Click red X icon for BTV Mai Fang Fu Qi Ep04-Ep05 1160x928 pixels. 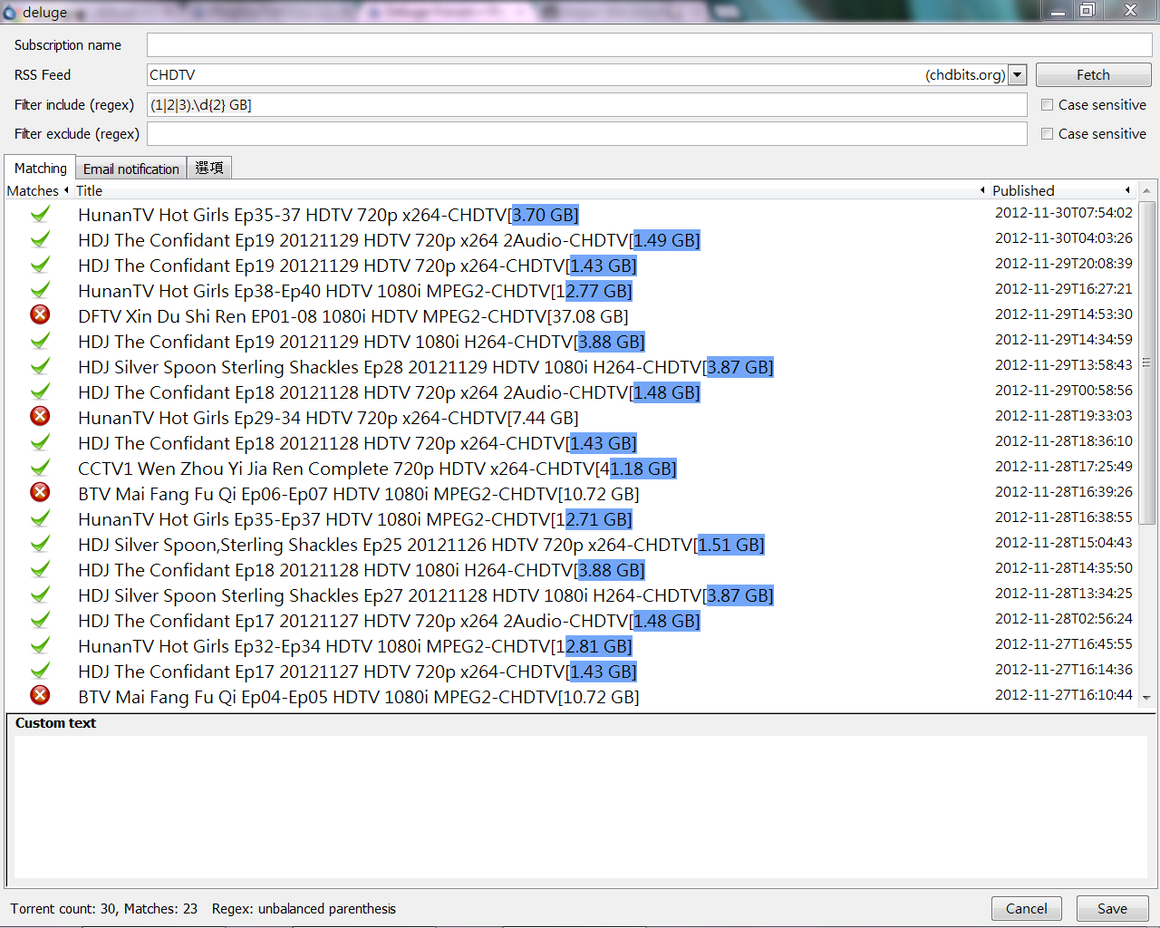[40, 695]
